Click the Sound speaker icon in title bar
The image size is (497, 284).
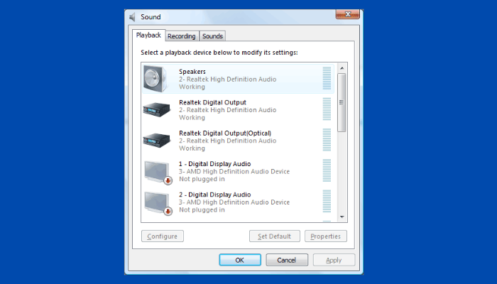133,17
